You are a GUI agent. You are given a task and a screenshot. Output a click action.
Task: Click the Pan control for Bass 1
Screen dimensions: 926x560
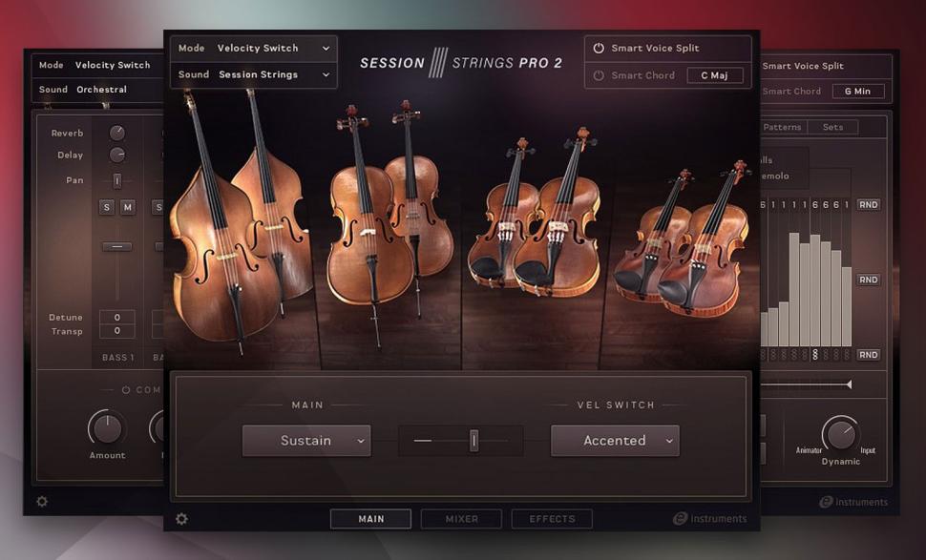tap(116, 179)
